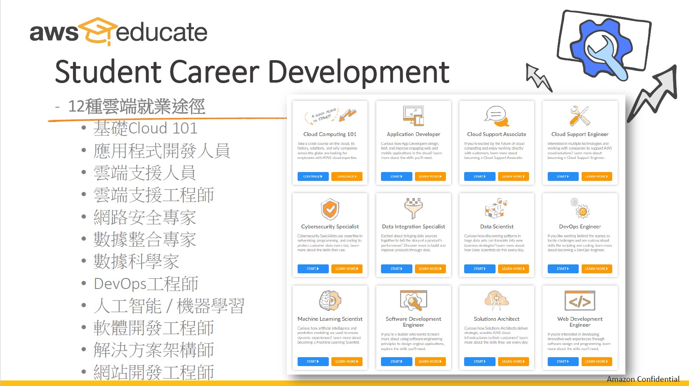Click the DevOps Engineer gears icon
689x386 pixels.
(x=580, y=208)
